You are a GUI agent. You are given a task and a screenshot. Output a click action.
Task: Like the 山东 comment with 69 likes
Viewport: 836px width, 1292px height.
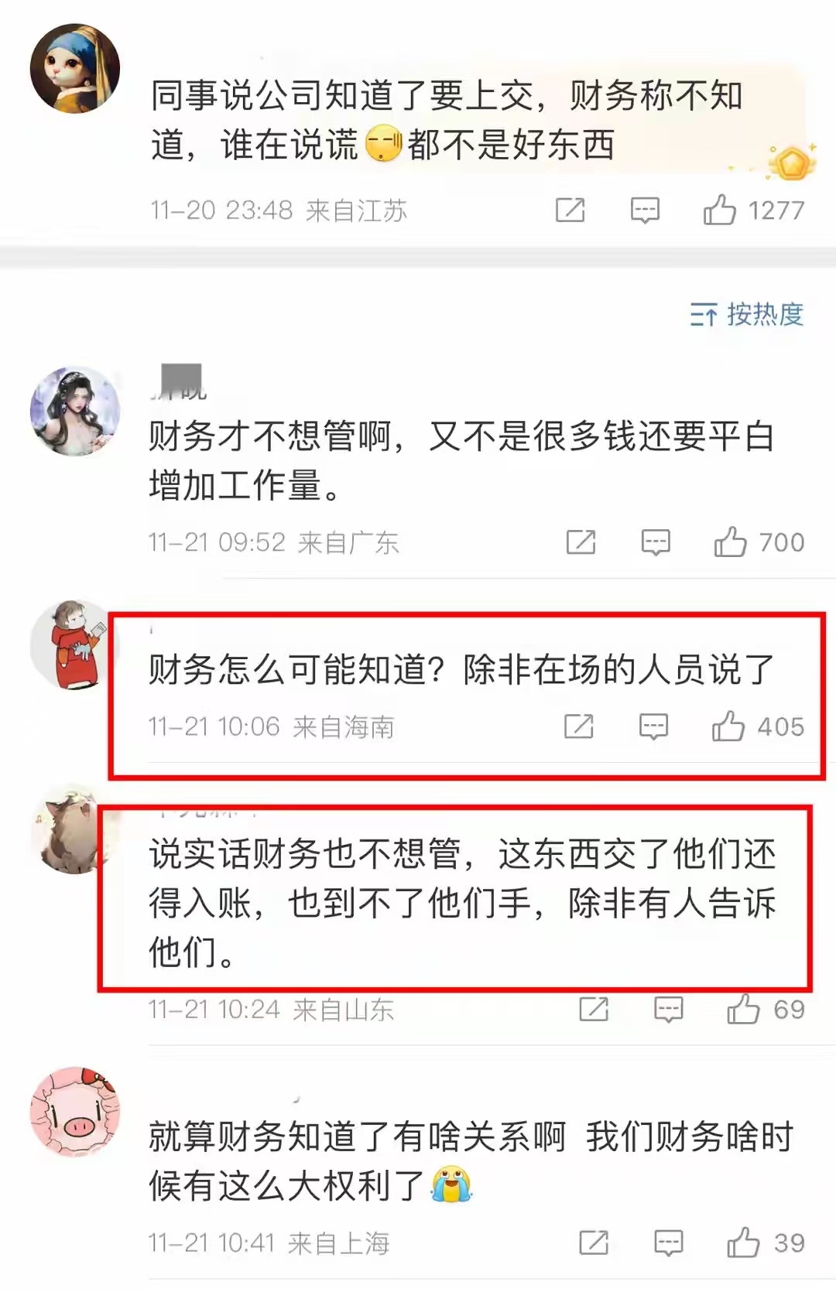click(x=743, y=1009)
